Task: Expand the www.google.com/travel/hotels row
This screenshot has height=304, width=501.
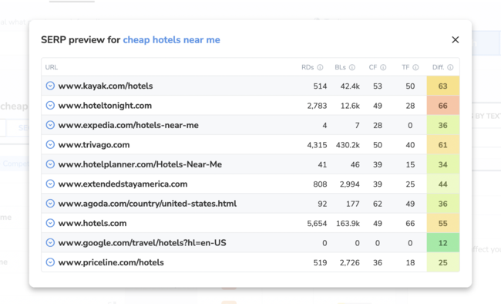Action: coord(50,242)
